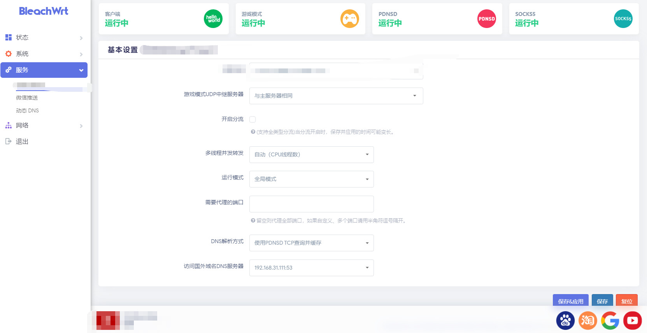Click the SOCKS5 运行中 status text

[x=527, y=23]
